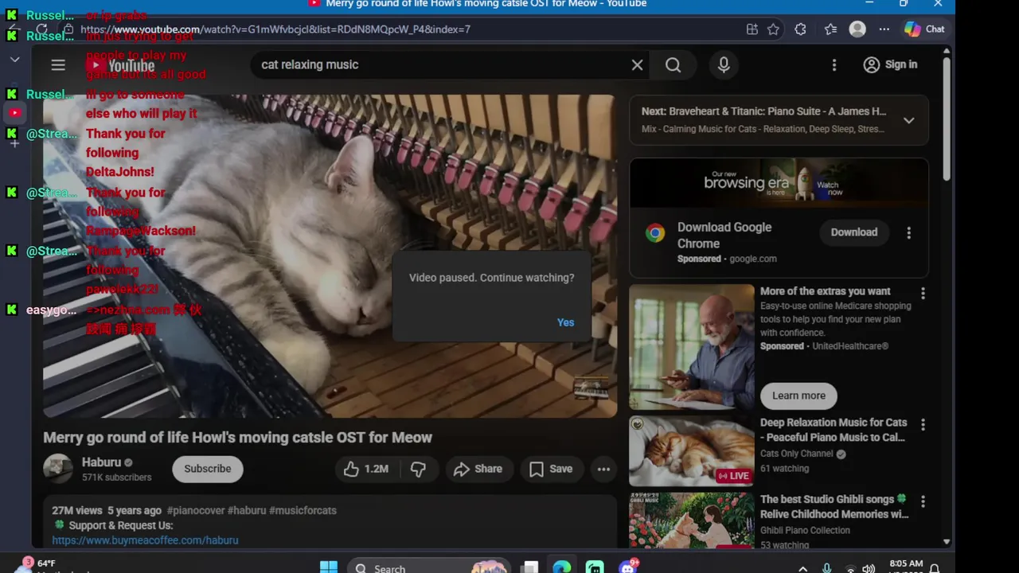Click 'The best Studio Ghibli songs' title
Image resolution: width=1019 pixels, height=573 pixels.
(834, 507)
